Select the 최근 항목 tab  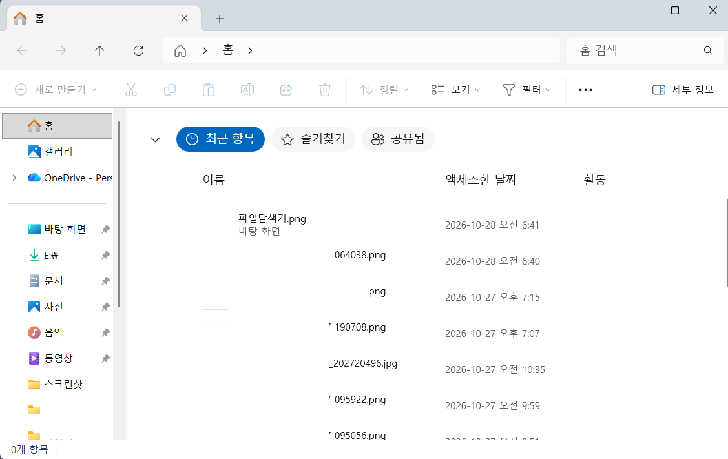[220, 139]
